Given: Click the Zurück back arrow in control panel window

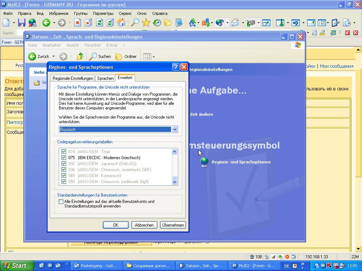Looking at the screenshot, I should [32, 56].
